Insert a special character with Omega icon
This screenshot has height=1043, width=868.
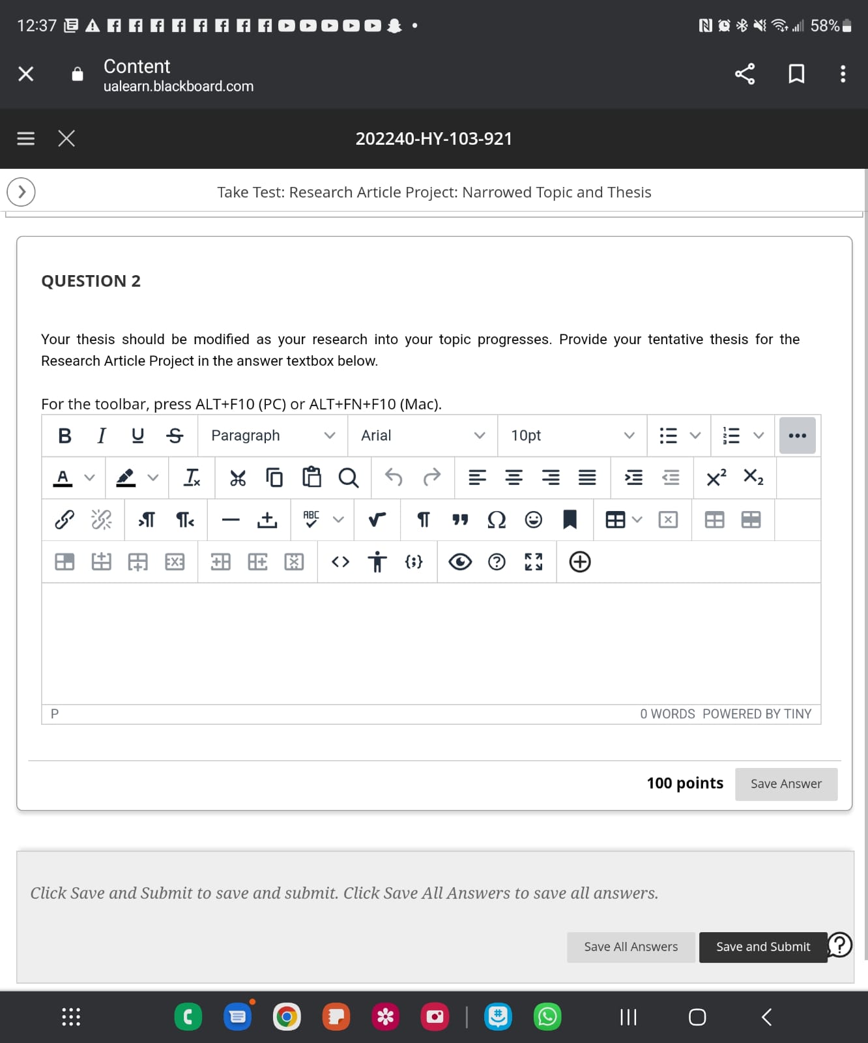click(497, 520)
